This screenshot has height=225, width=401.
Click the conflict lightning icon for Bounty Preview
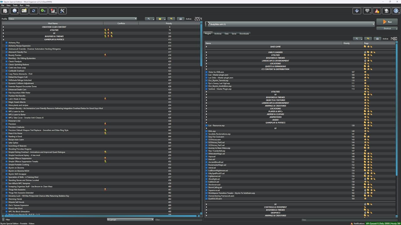point(105,55)
